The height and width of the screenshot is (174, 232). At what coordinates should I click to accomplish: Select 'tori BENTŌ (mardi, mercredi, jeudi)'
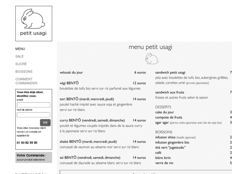point(87,99)
